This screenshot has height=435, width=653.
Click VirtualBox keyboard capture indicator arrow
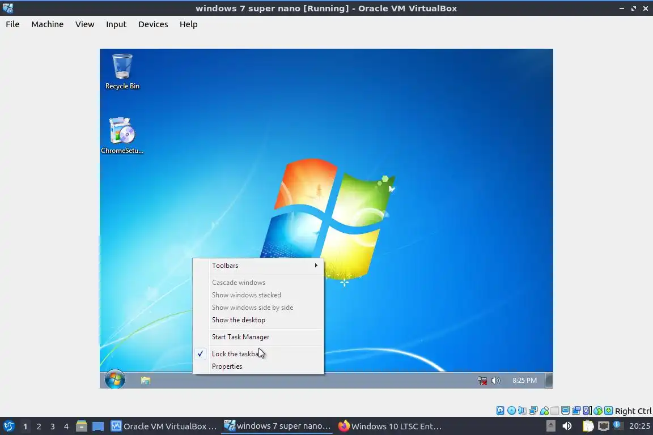[608, 411]
